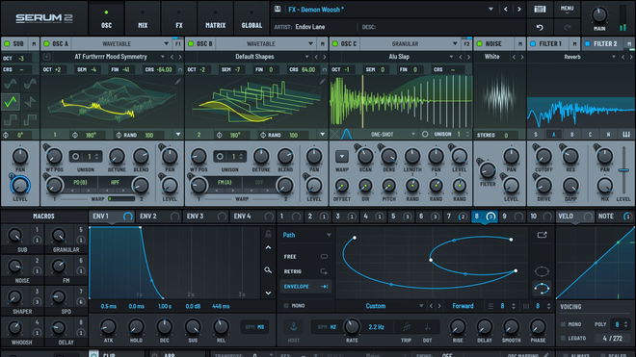Enable the LFO MONO checkbox

286,306
